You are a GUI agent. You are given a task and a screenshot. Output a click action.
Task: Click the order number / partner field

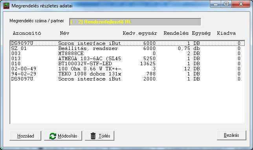(135, 22)
